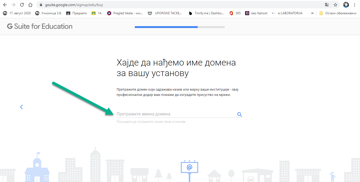Click the signup progress bar
Viewport: 360px width, 182px height.
pyautogui.click(x=179, y=27)
